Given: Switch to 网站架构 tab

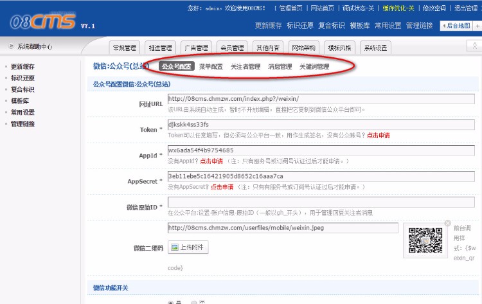Looking at the screenshot, I should [x=304, y=48].
